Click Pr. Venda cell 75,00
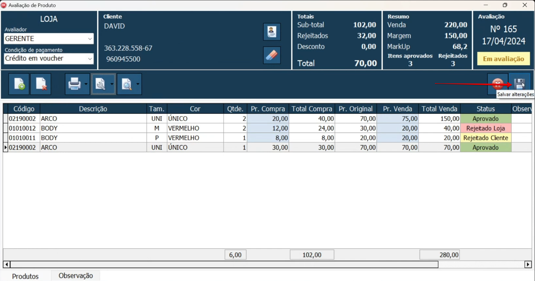The width and height of the screenshot is (535, 281). click(x=397, y=119)
